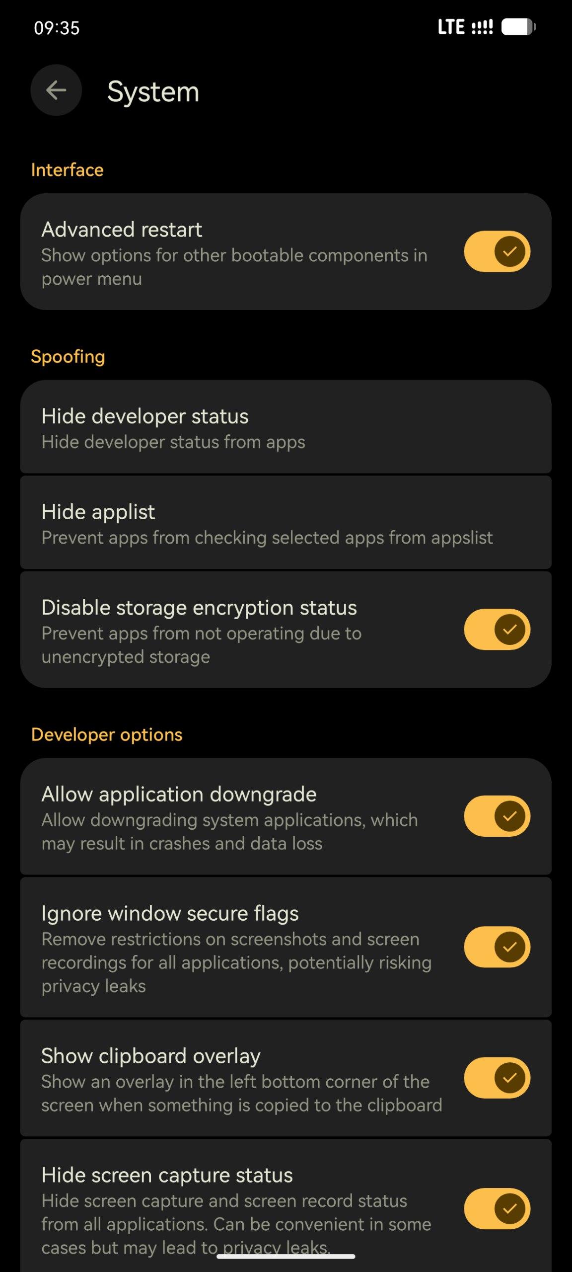The image size is (572, 1272).
Task: Tap the clock showing 09:35
Action: [x=57, y=28]
